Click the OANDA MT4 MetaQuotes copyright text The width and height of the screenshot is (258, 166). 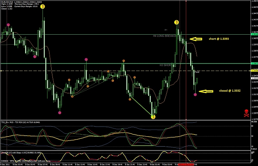26,161
